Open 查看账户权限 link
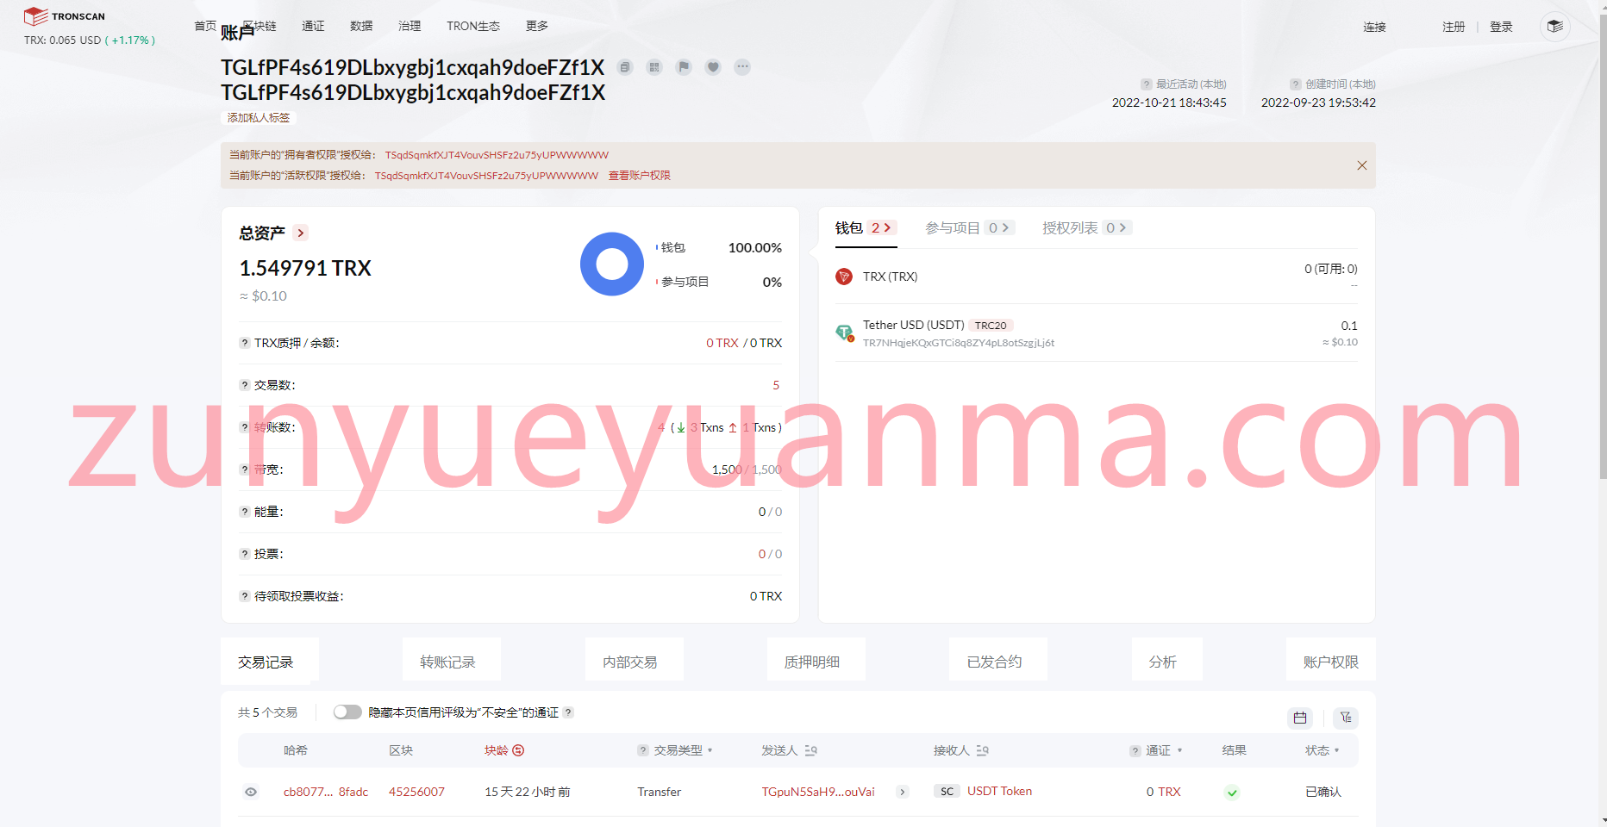This screenshot has width=1607, height=827. pos(639,175)
